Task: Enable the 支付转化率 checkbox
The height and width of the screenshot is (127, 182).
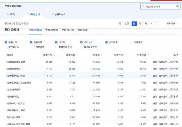Action: click(6, 47)
